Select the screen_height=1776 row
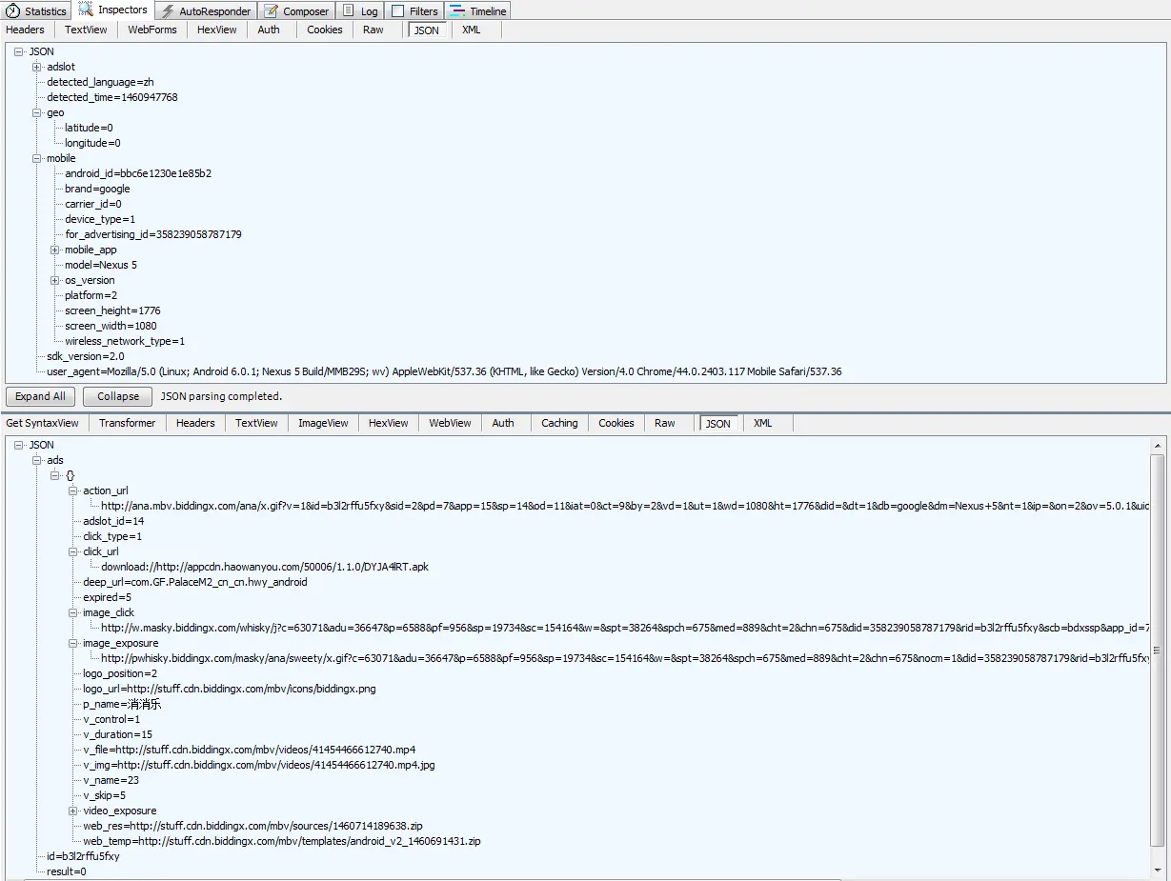Viewport: 1171px width, 881px height. pyautogui.click(x=112, y=310)
